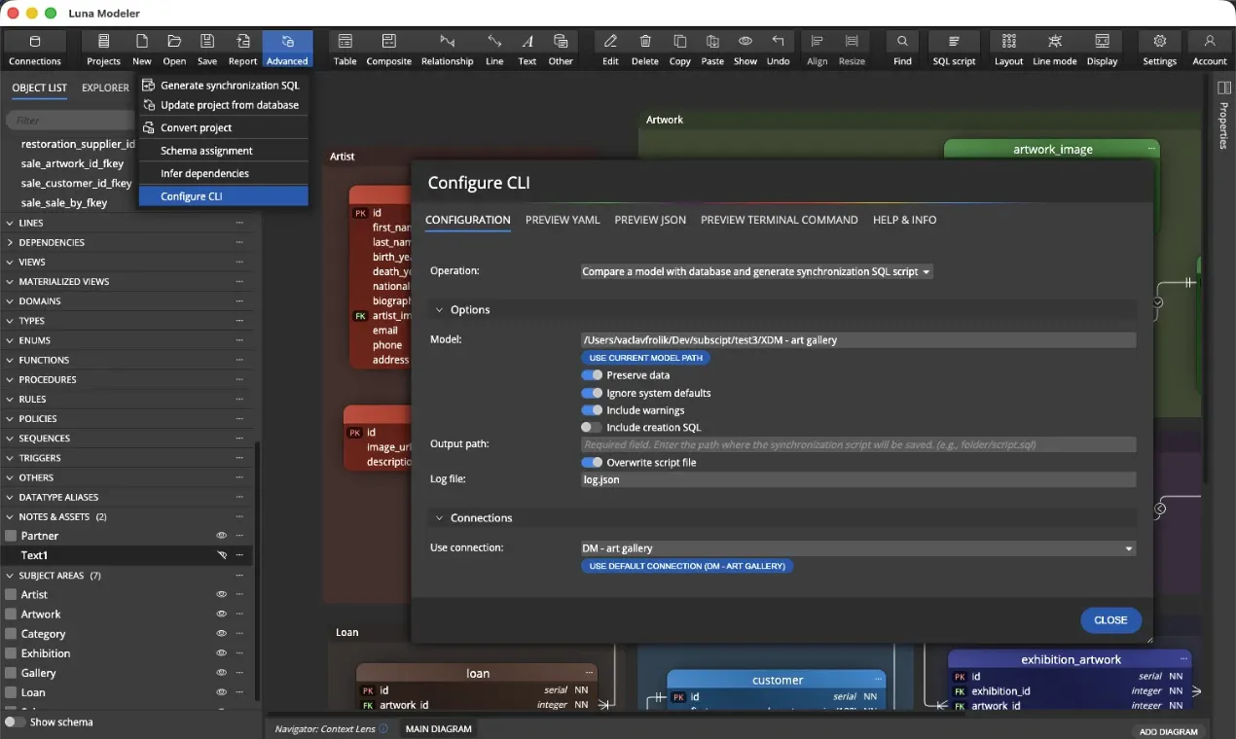Close the Configure CLI dialog

1110,620
